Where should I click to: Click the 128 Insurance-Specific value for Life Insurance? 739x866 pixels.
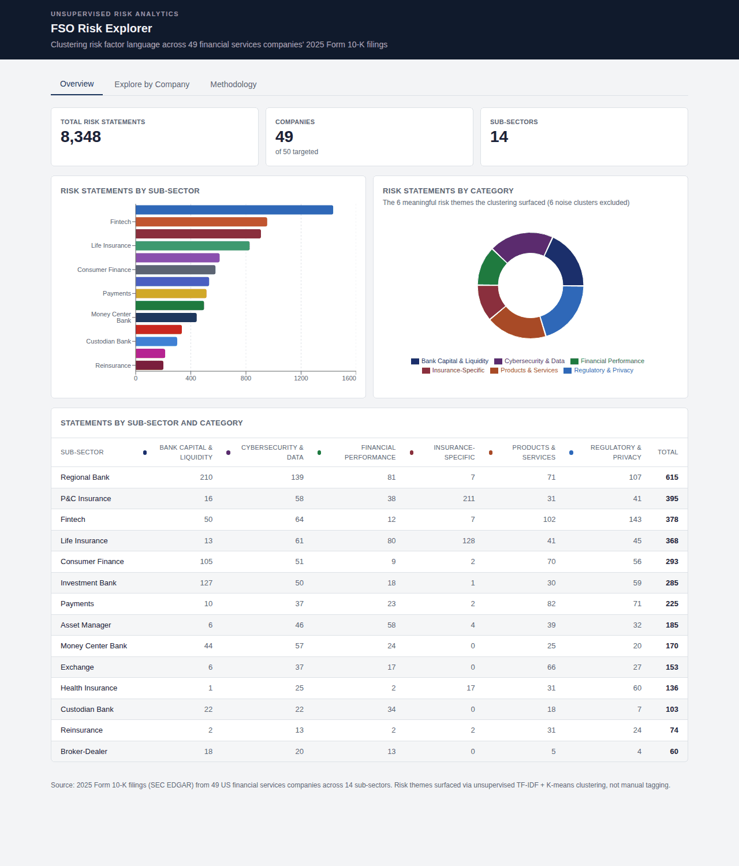point(469,541)
